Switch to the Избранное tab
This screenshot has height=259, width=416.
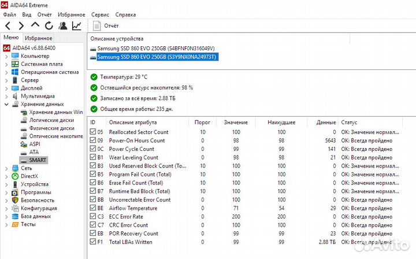[x=38, y=38]
